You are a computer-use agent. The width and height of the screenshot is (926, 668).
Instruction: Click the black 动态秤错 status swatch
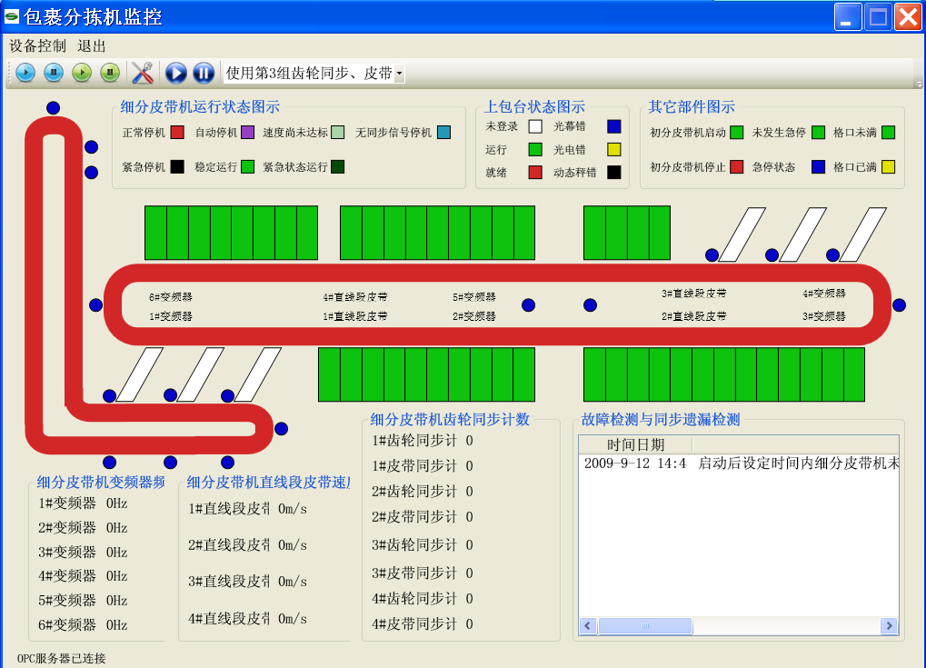(614, 172)
